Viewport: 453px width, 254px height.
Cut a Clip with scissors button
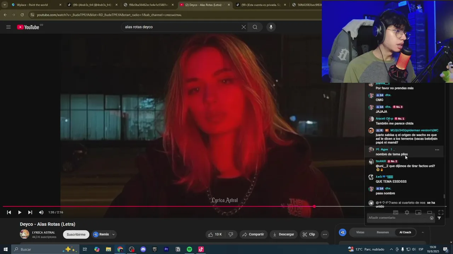click(309, 234)
